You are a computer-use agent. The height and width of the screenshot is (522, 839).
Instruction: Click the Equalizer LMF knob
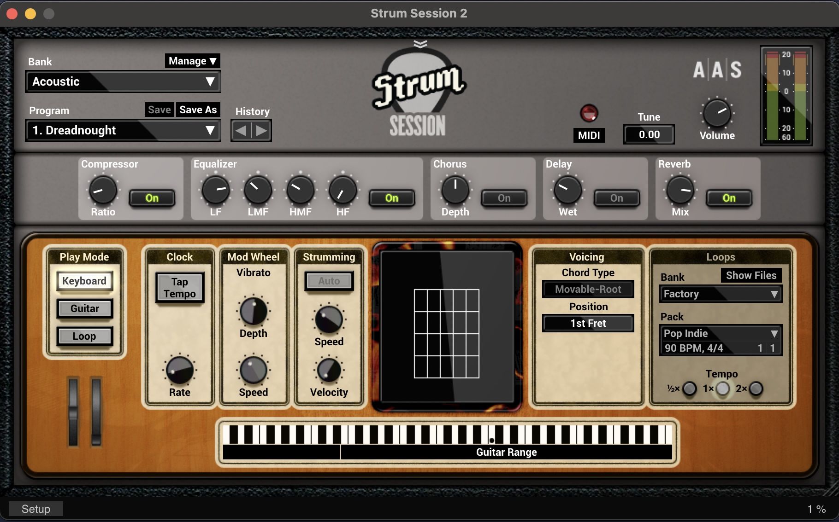click(x=258, y=190)
